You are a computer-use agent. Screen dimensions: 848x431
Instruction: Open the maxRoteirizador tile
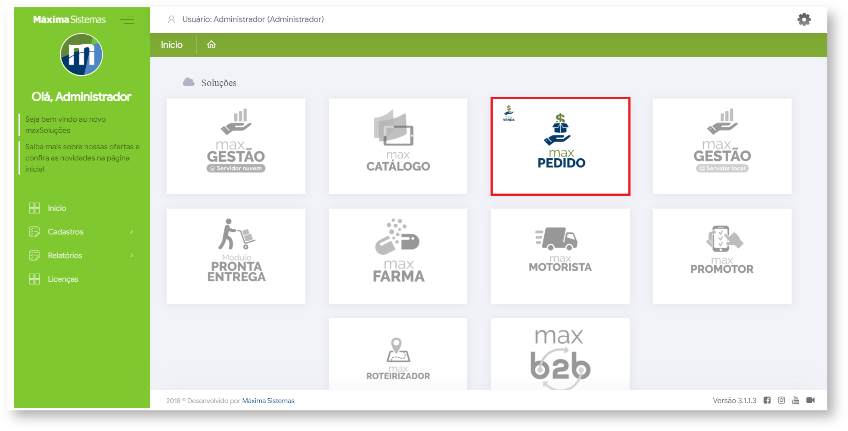point(398,354)
